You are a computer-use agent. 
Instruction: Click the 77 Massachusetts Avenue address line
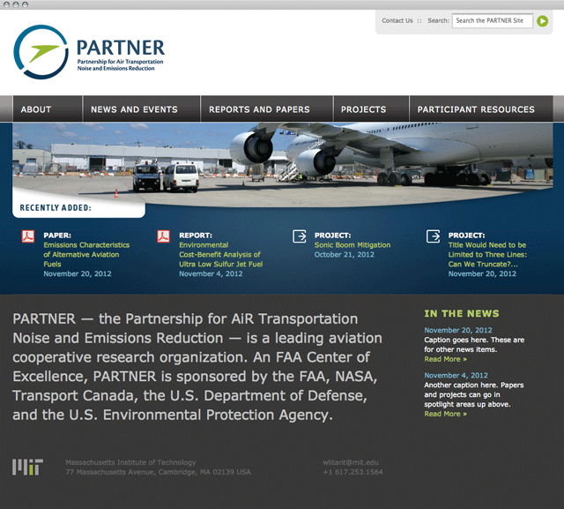click(x=159, y=472)
